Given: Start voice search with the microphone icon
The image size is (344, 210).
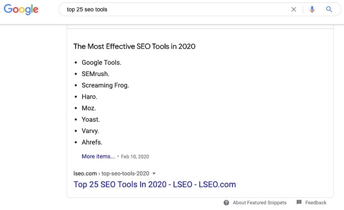Looking at the screenshot, I should [312, 9].
